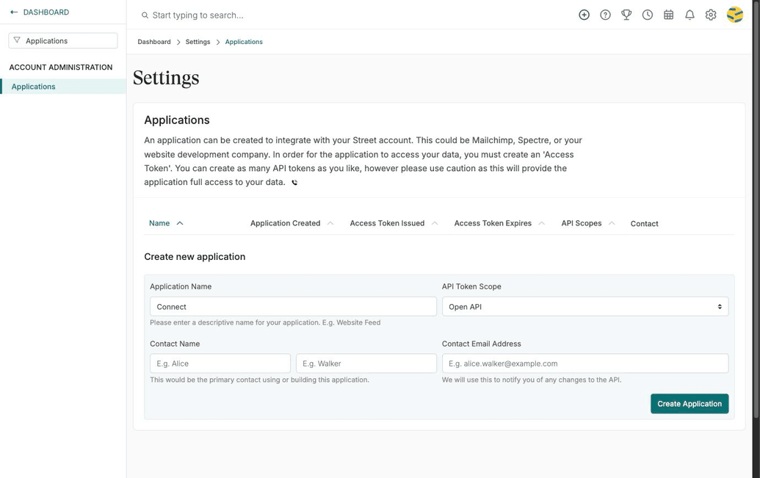The width and height of the screenshot is (760, 478).
Task: Click the sidebar filter input showing Applications
Action: coord(63,40)
